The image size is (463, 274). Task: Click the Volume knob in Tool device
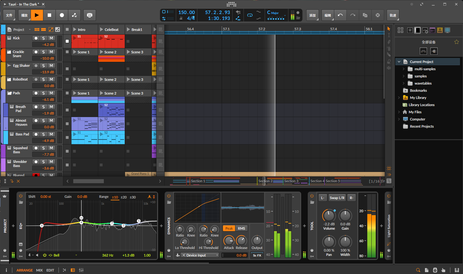329,215
